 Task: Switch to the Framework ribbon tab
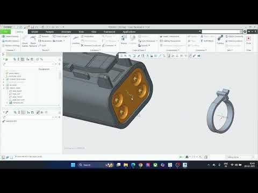109,32
